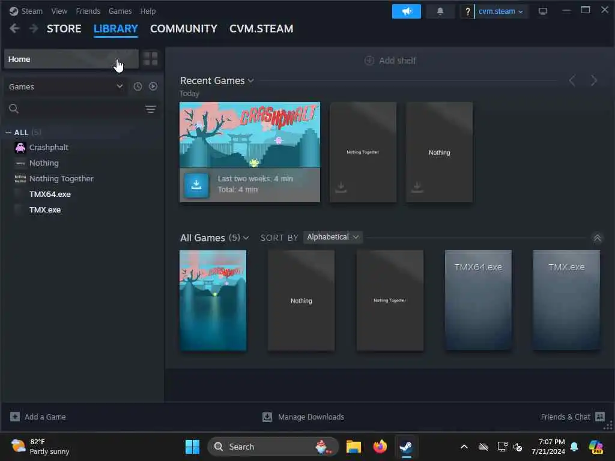This screenshot has height=461, width=615.
Task: Click the library search magnifier icon
Action: click(14, 109)
